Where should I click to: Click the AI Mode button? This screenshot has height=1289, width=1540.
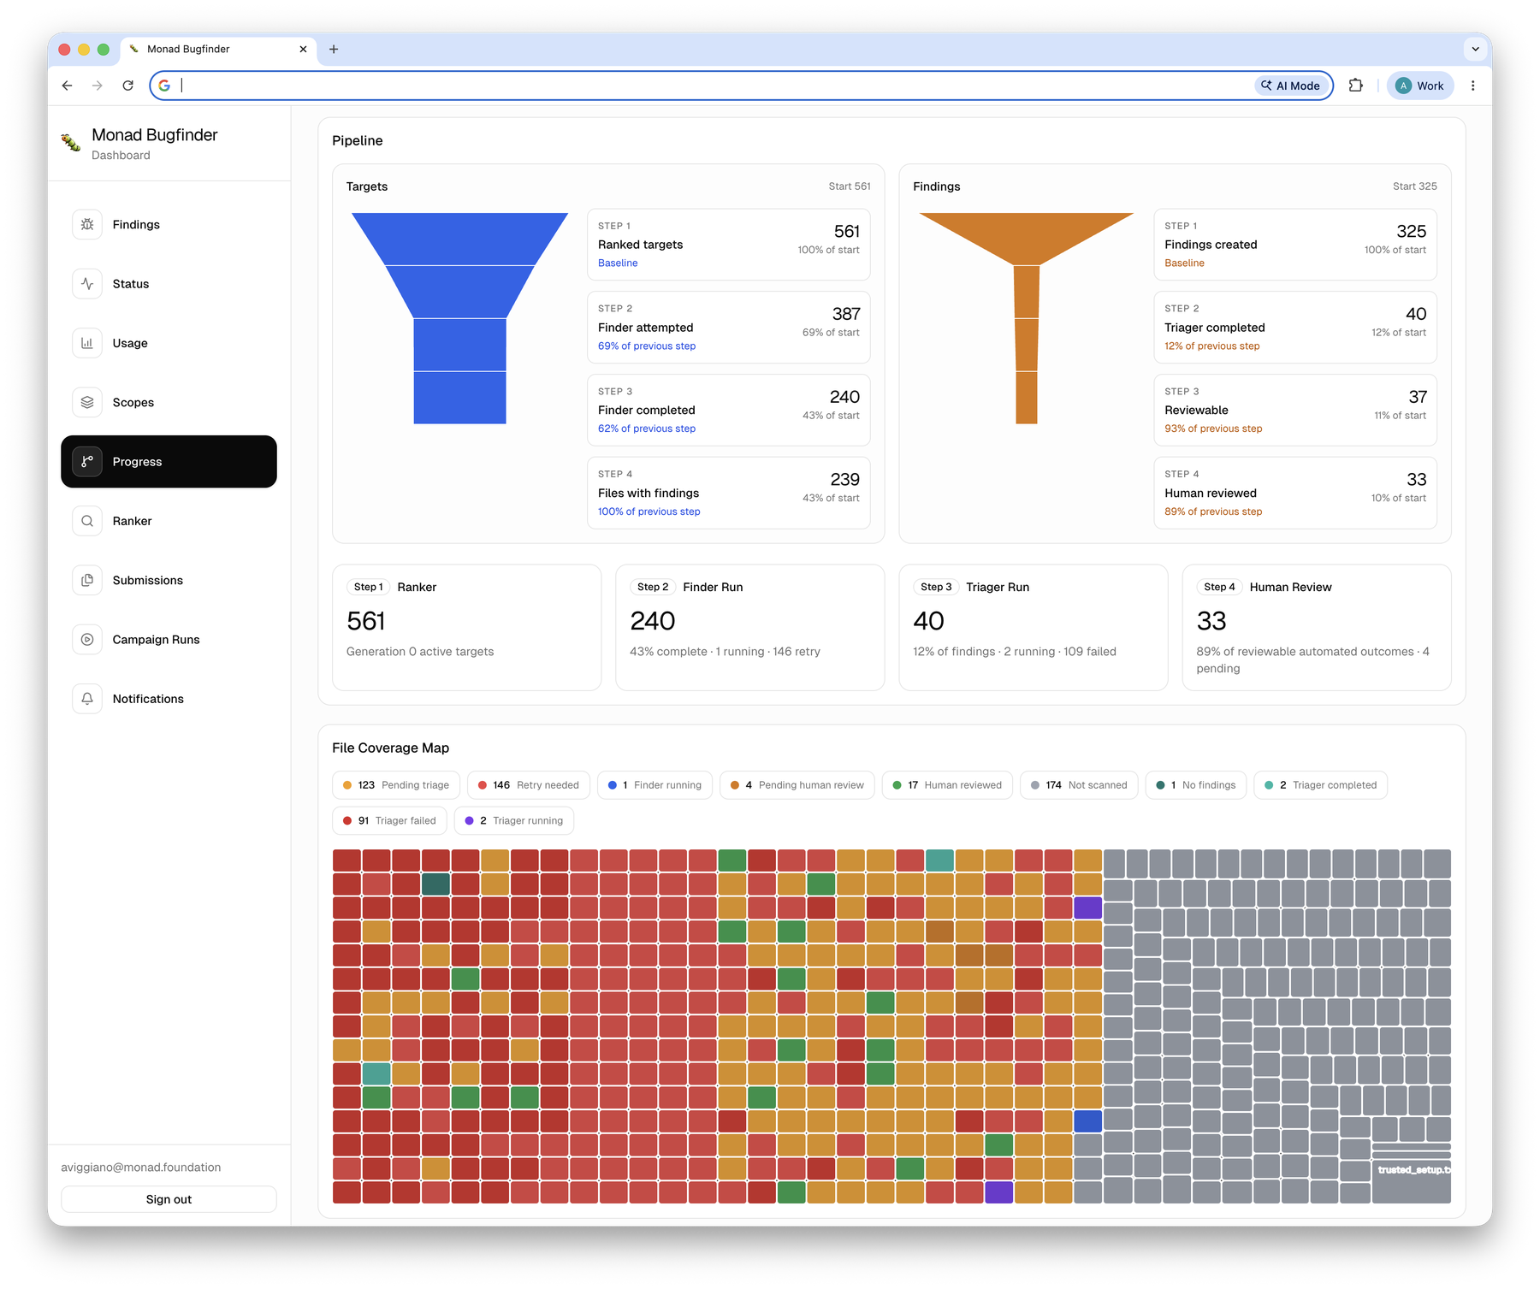coord(1291,86)
